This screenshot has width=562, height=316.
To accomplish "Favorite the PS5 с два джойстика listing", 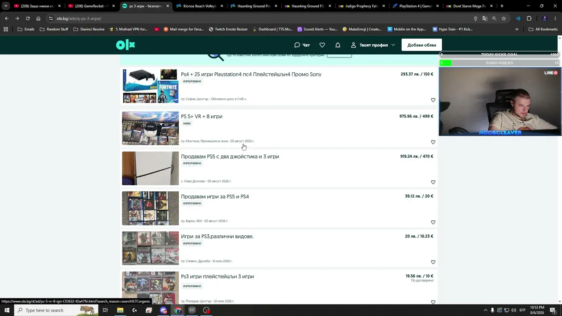I will [433, 182].
